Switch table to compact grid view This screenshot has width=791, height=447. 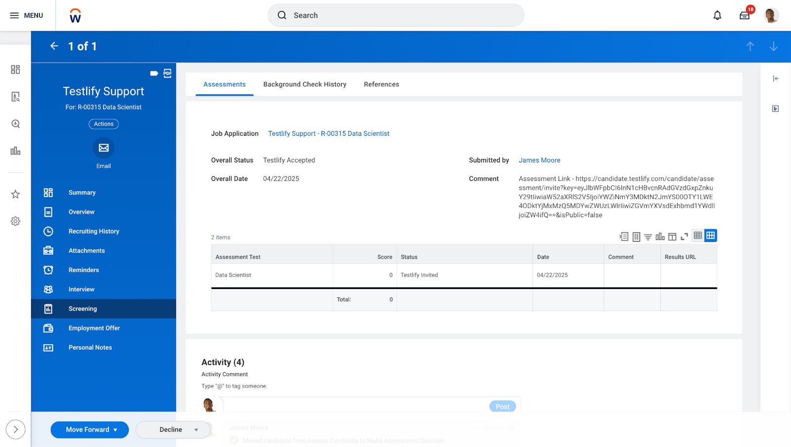[698, 236]
